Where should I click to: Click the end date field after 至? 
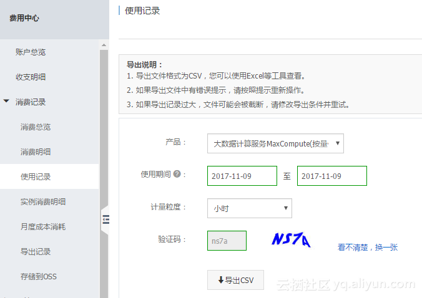332,176
